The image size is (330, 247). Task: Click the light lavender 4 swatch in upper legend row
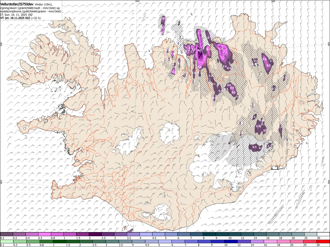(x=146, y=234)
